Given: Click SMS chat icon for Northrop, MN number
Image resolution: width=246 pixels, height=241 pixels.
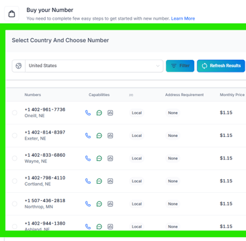Looking at the screenshot, I should coord(99,204).
